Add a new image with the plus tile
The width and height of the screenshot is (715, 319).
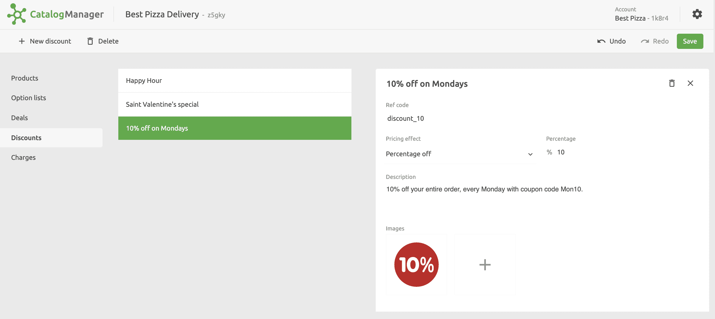(x=485, y=264)
